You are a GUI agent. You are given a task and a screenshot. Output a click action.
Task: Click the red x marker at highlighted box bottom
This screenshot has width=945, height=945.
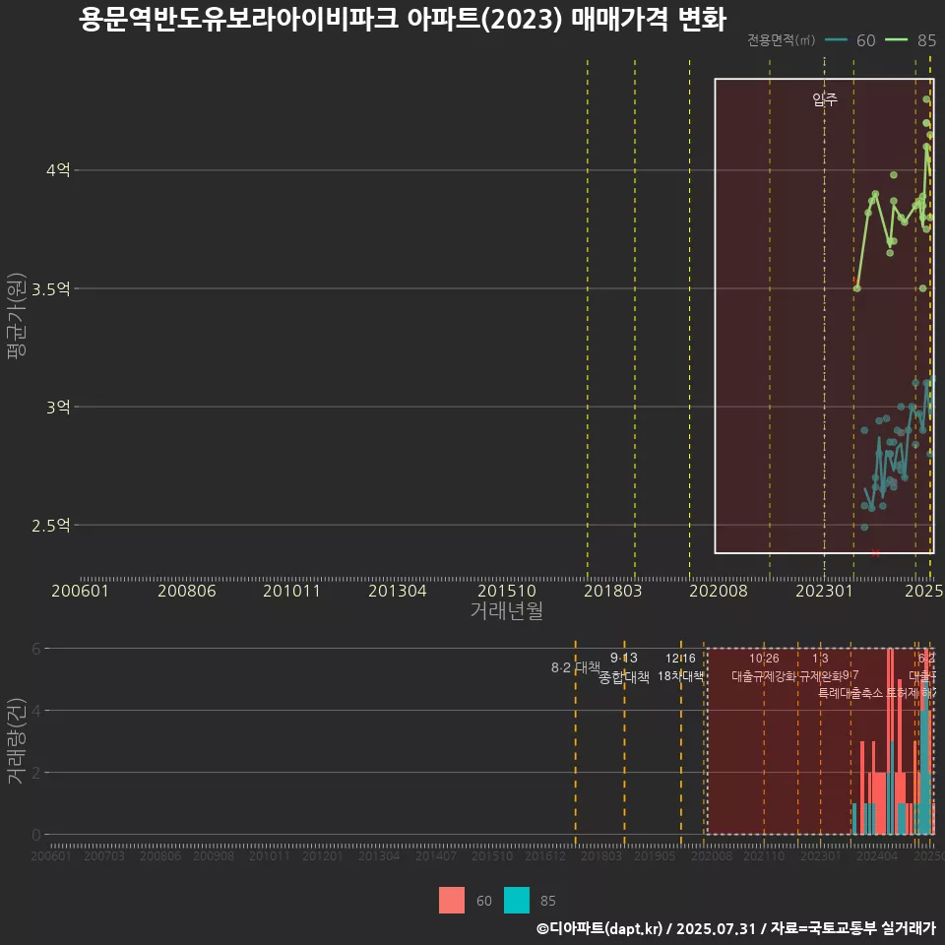click(876, 552)
